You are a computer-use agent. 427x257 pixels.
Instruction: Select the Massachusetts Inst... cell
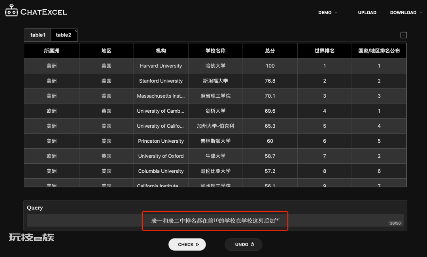pyautogui.click(x=161, y=96)
